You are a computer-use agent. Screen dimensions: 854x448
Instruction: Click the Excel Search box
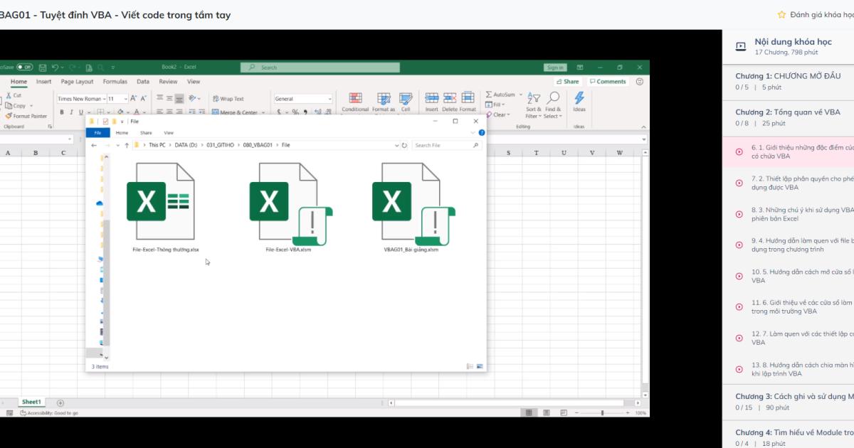pos(320,68)
